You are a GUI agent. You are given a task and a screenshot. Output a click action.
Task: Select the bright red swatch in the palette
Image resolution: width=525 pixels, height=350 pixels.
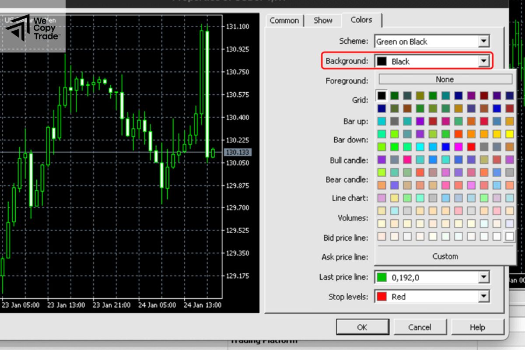point(472,147)
